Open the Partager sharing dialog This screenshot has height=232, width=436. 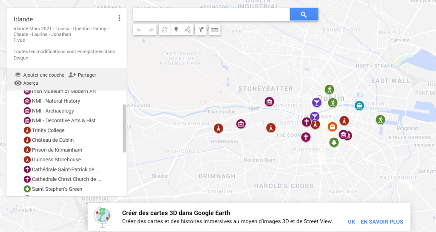pyautogui.click(x=82, y=75)
